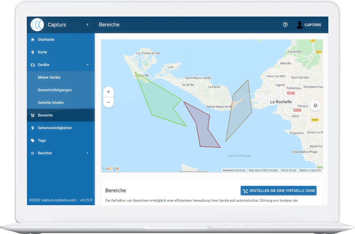Click the Pertuis d'Antioche map label

(239, 156)
